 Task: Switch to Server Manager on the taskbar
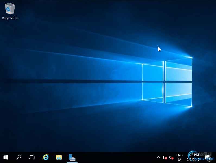(72, 157)
